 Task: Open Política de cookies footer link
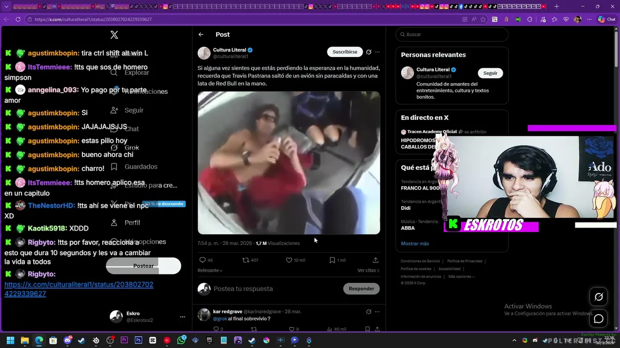pyautogui.click(x=416, y=269)
